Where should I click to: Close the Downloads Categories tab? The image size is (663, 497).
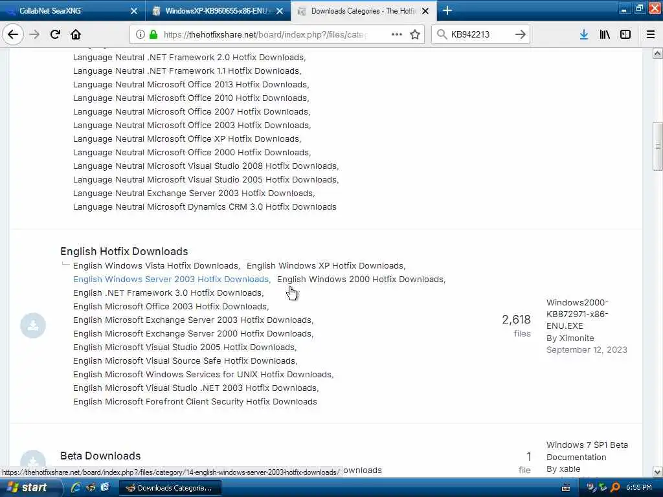[425, 11]
